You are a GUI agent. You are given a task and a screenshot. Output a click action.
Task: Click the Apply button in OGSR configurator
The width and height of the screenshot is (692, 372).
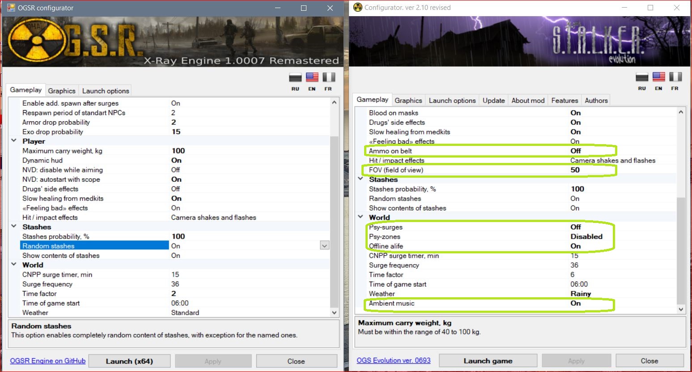213,361
